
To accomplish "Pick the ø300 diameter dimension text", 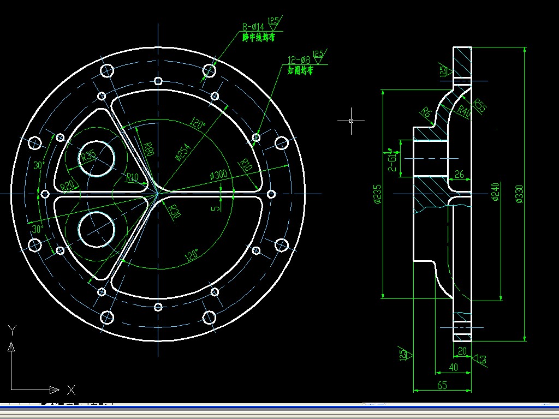I will (x=218, y=175).
